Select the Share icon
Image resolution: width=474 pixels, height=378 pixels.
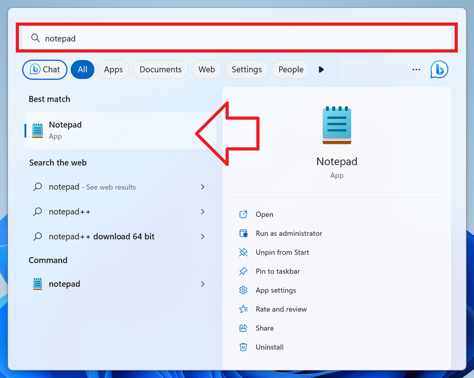coord(243,328)
